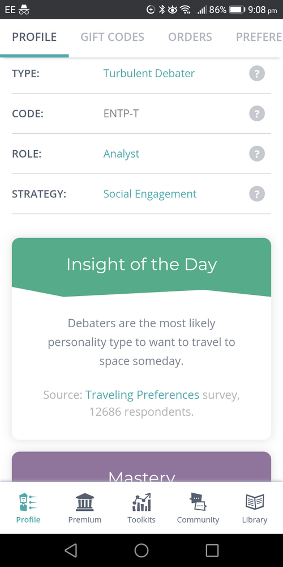Screen dimensions: 283x567
Task: Select the Profile icon in bottom bar
Action: point(28,502)
